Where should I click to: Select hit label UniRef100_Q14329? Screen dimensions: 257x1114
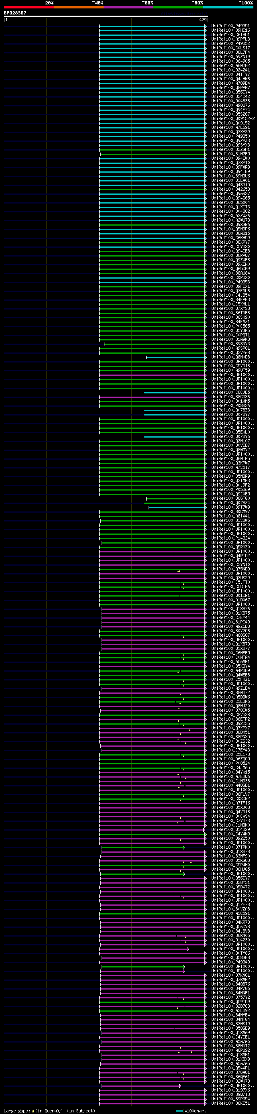coord(230,829)
